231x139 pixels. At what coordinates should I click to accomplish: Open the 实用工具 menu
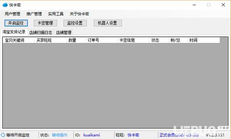[56, 14]
